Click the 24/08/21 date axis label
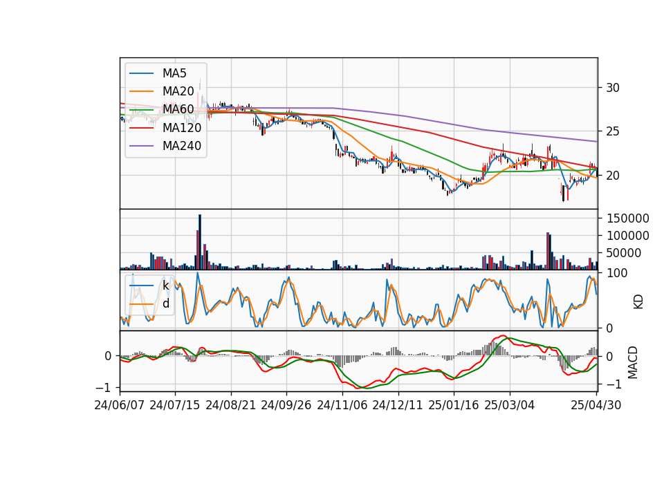 [x=231, y=405]
